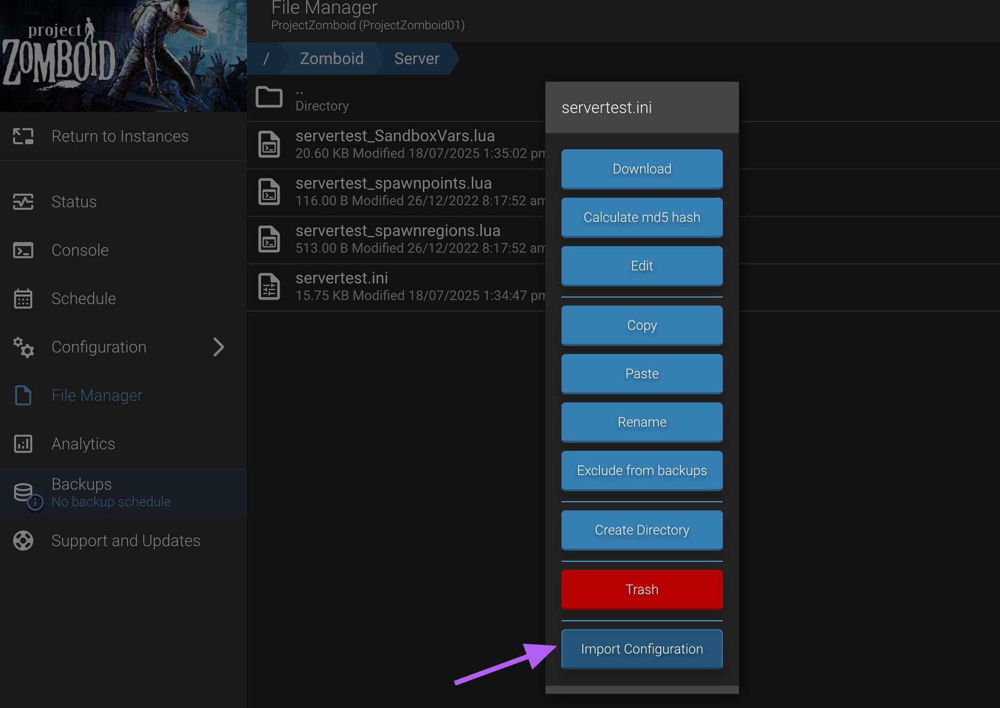Viewport: 1000px width, 708px height.
Task: Expand the Configuration submenu chevron
Action: [219, 347]
